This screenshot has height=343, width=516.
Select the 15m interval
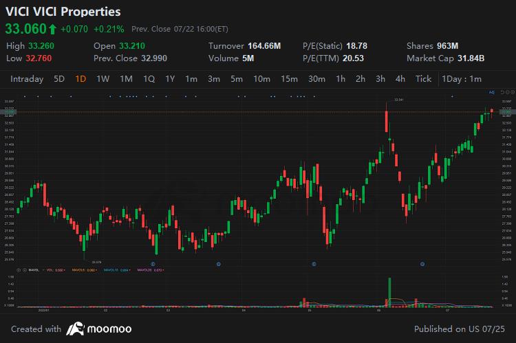coord(289,79)
